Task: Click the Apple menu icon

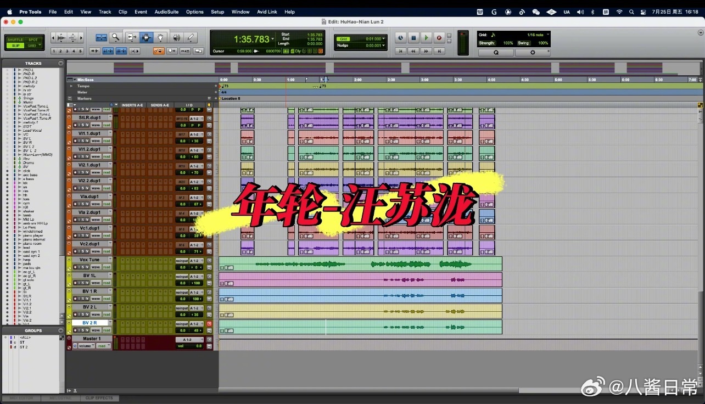Action: click(9, 12)
